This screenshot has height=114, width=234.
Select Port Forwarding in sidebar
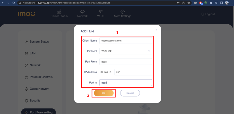pos(39,112)
